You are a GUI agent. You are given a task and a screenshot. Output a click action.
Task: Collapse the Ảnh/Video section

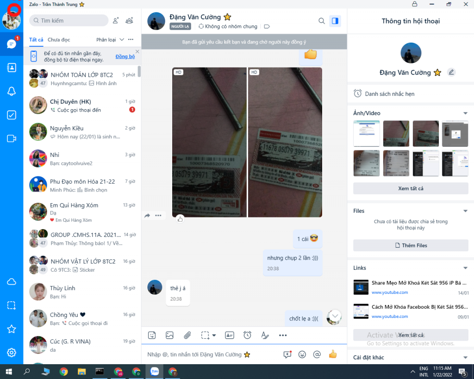point(465,113)
